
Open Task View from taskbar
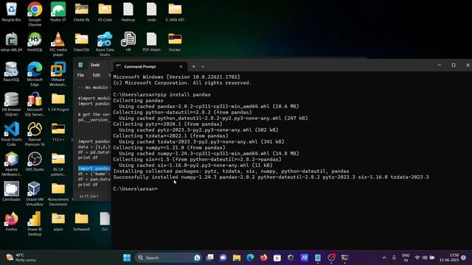pos(209,258)
